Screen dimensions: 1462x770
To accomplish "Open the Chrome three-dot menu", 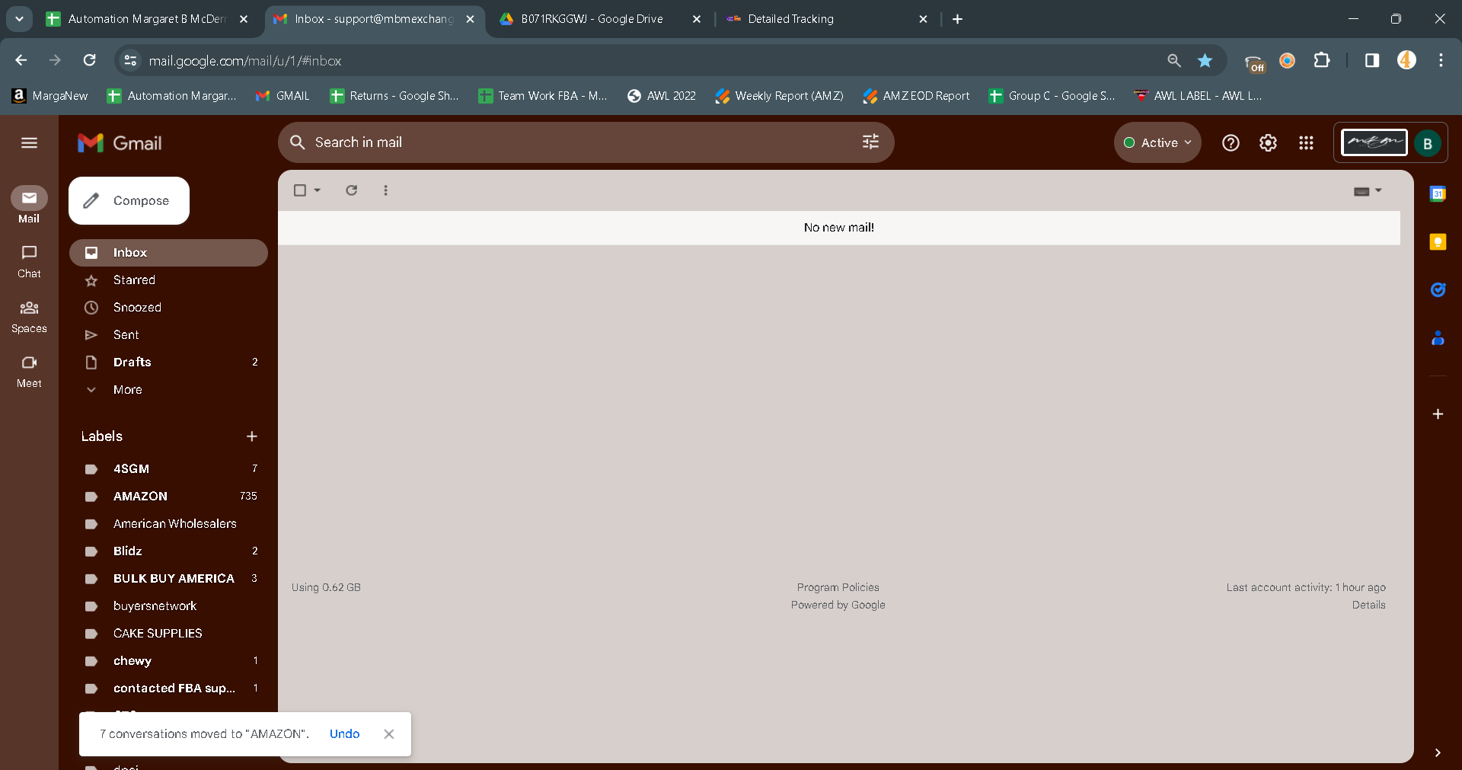I will click(x=1441, y=60).
